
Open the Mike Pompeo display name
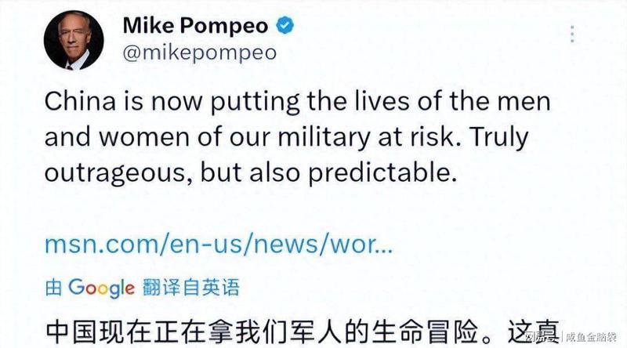point(195,25)
